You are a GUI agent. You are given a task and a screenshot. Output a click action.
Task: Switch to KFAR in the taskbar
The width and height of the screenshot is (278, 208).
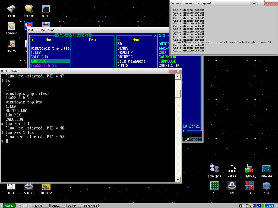[x=42, y=206]
